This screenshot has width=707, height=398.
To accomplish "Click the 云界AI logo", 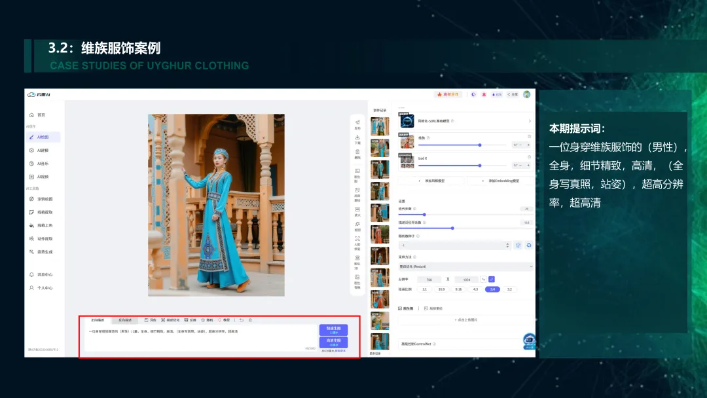I will [x=39, y=95].
